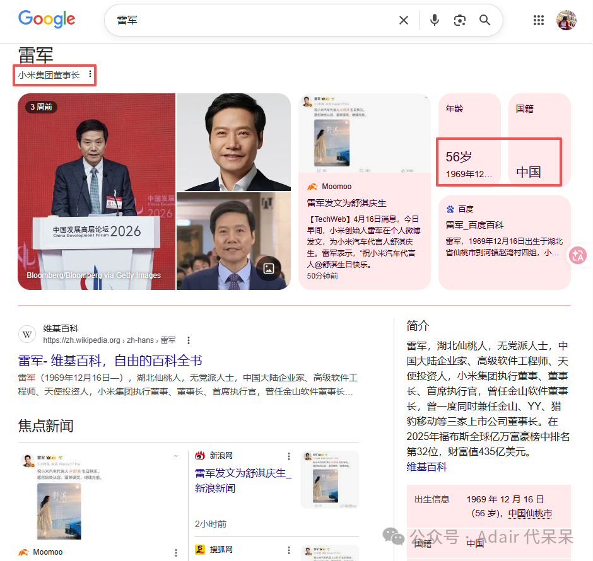Open the 年龄 56岁 info card
This screenshot has width=593, height=561.
(x=470, y=140)
